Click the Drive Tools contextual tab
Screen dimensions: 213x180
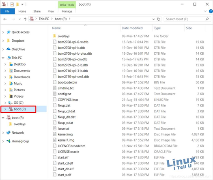[67, 5]
